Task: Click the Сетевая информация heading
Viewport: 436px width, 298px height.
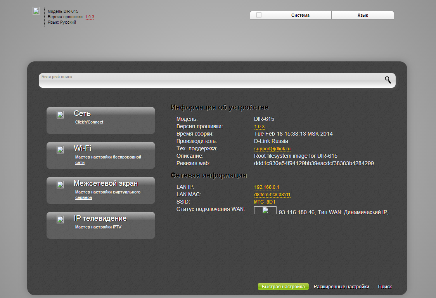Action: tap(209, 175)
